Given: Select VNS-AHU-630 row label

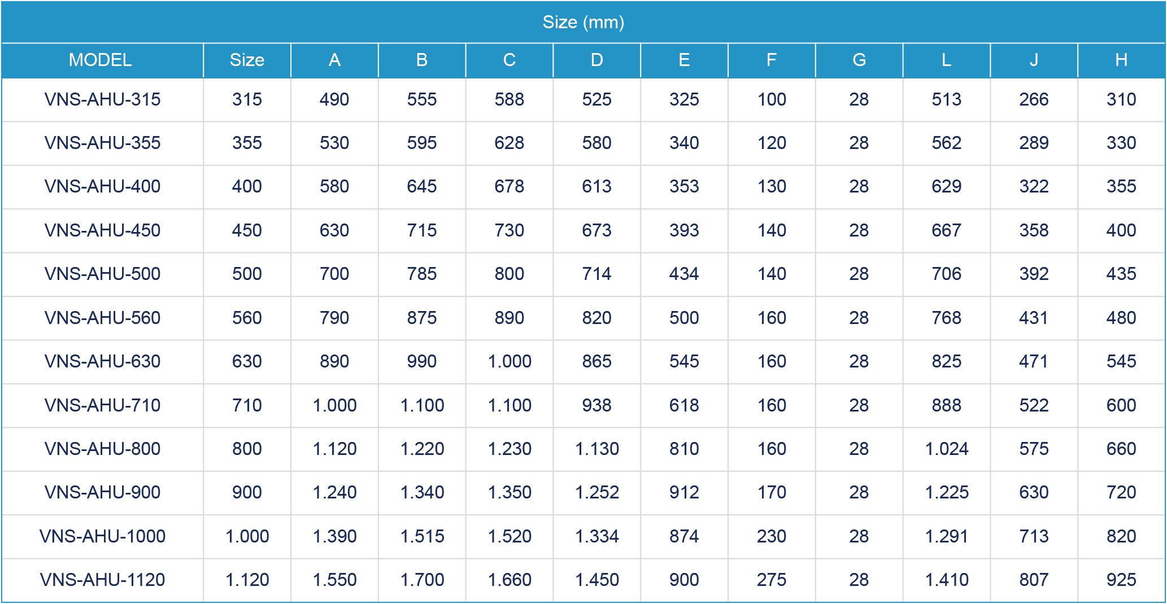Looking at the screenshot, I should [102, 361].
